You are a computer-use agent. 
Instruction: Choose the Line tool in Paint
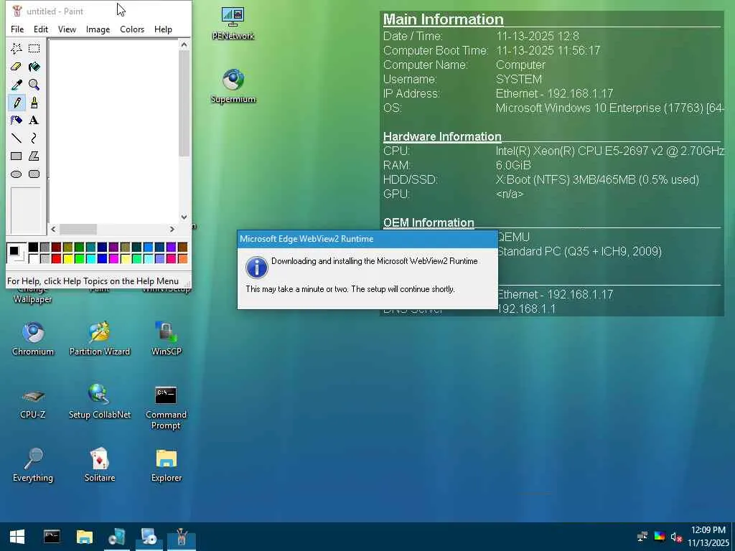pyautogui.click(x=17, y=138)
